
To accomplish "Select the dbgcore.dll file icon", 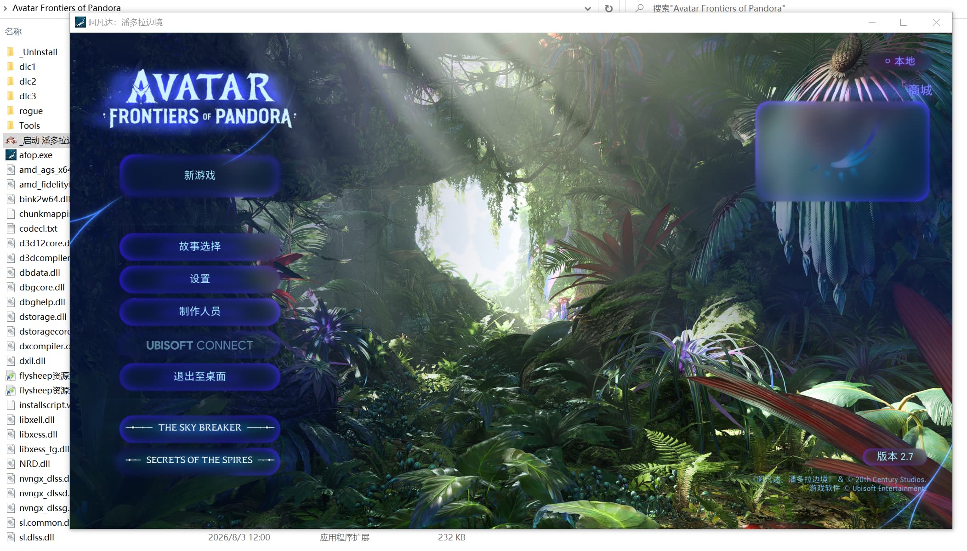I will (11, 287).
